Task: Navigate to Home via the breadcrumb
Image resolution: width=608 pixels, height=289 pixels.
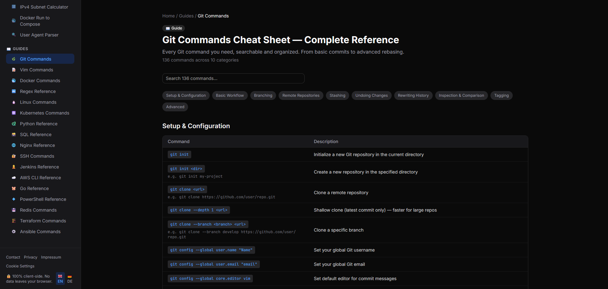Action: [x=168, y=16]
